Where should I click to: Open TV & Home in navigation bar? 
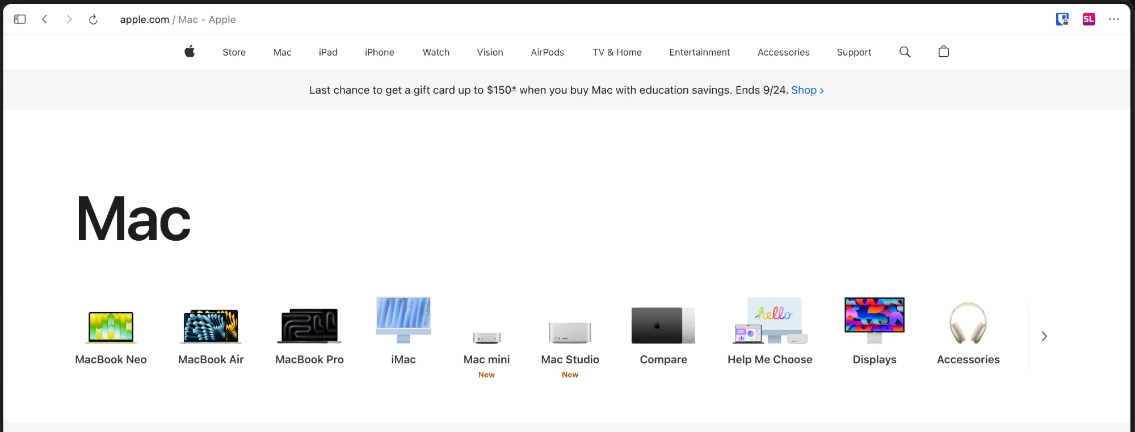pyautogui.click(x=617, y=52)
